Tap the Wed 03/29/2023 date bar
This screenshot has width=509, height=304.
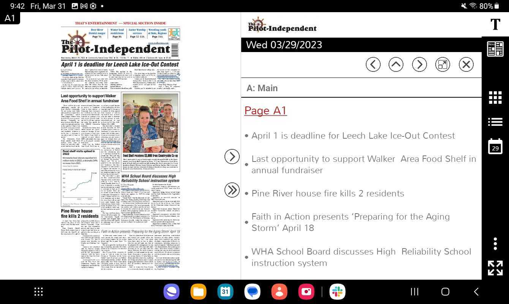click(x=361, y=45)
